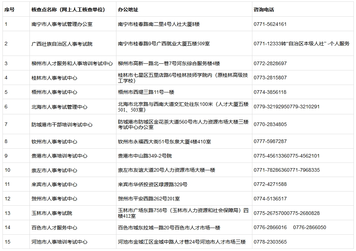The image size is (356, 251).
Task: Click address 梧州市西堤三路11号一楼
Action: pos(146,92)
